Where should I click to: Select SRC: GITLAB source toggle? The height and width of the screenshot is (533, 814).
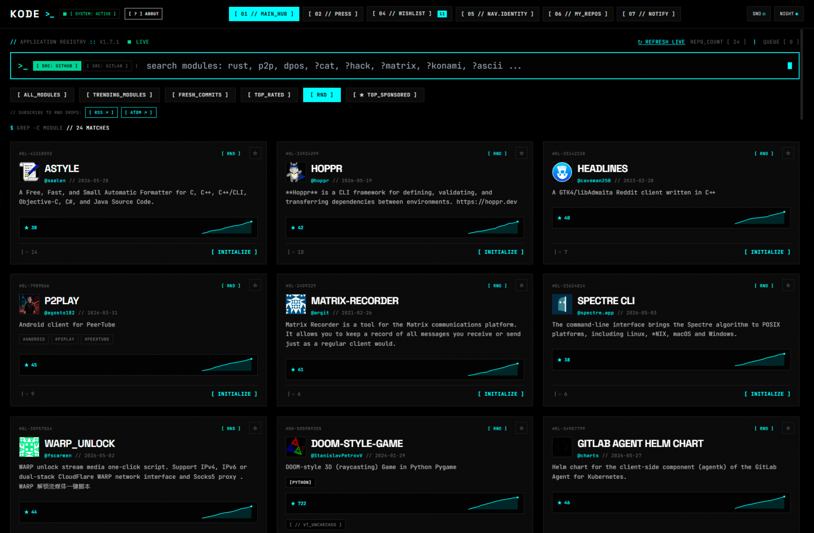pos(107,66)
